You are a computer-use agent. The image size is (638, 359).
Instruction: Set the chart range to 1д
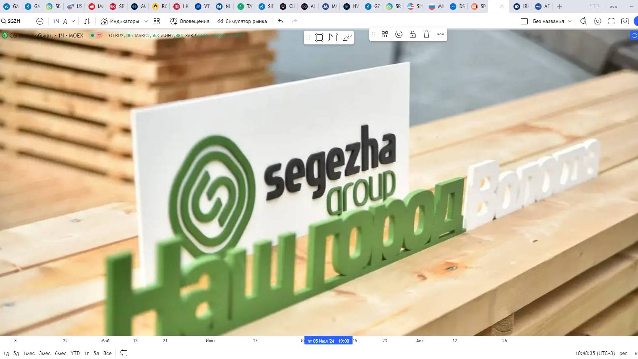click(6, 353)
